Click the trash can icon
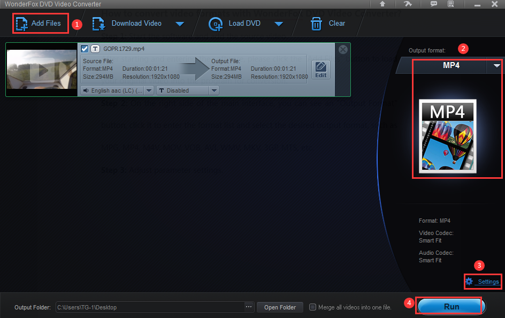The image size is (505, 318). click(316, 24)
